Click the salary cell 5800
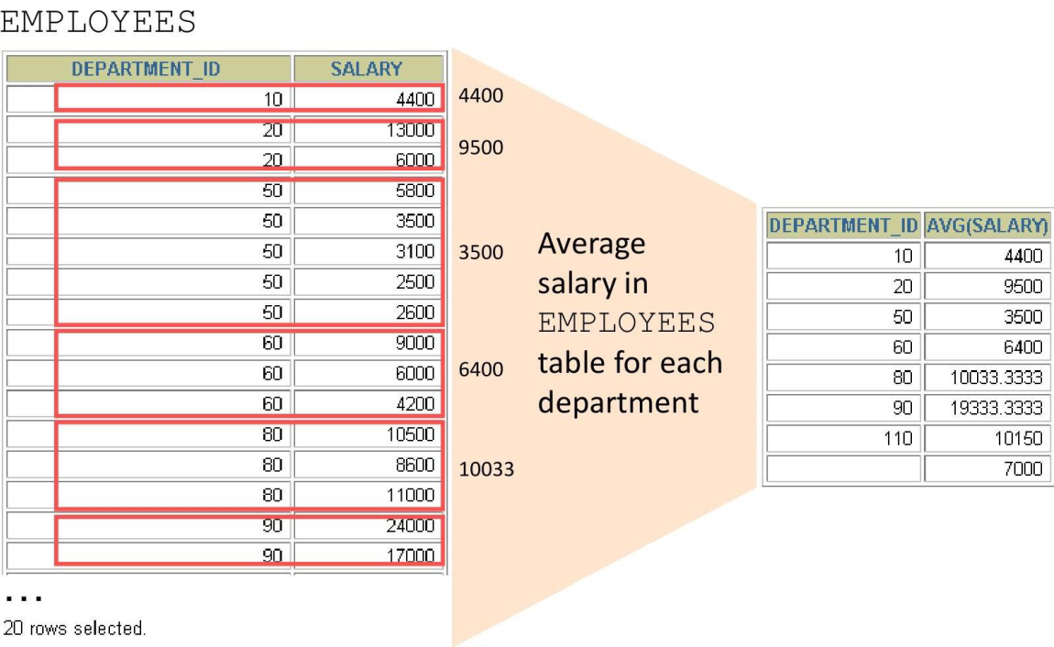This screenshot has width=1054, height=647. [x=368, y=191]
